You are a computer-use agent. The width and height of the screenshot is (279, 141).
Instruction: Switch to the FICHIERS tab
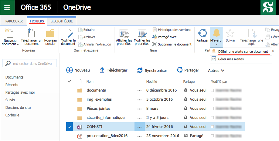point(37,21)
